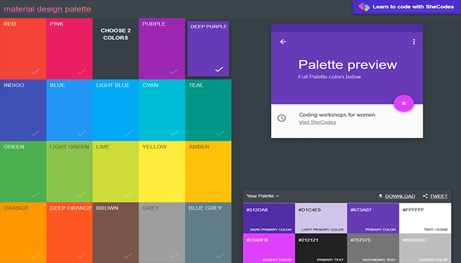
Task: Click the Your Palette header label
Action: 260,196
